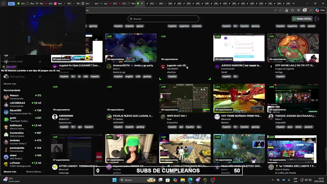Click the english tag under AmaneciDOTA

129,76
